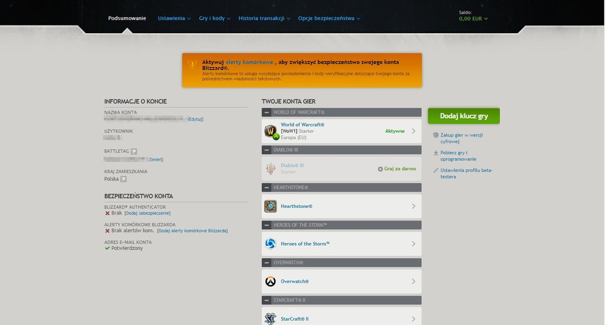Screen dimensions: 605x325
Task: Click the Heroes of the Storm title link
Action: [x=305, y=244]
